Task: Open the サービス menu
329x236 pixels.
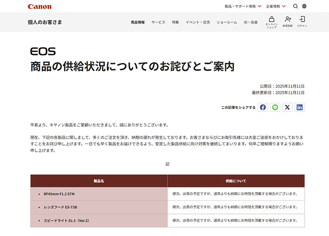Action: pyautogui.click(x=158, y=22)
